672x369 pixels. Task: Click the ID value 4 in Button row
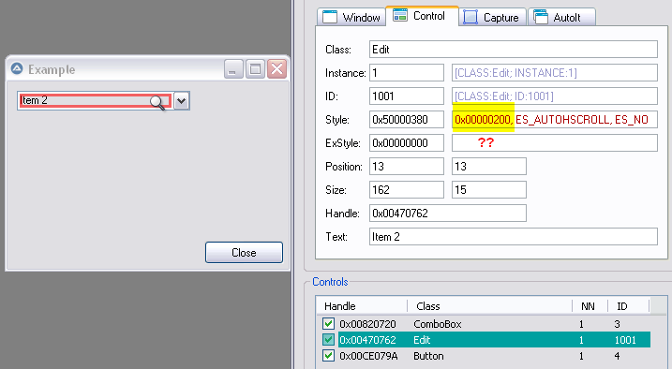(x=617, y=356)
